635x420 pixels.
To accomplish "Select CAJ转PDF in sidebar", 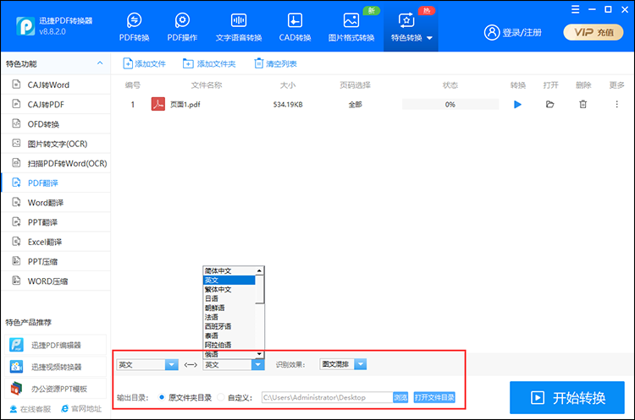I will click(56, 104).
